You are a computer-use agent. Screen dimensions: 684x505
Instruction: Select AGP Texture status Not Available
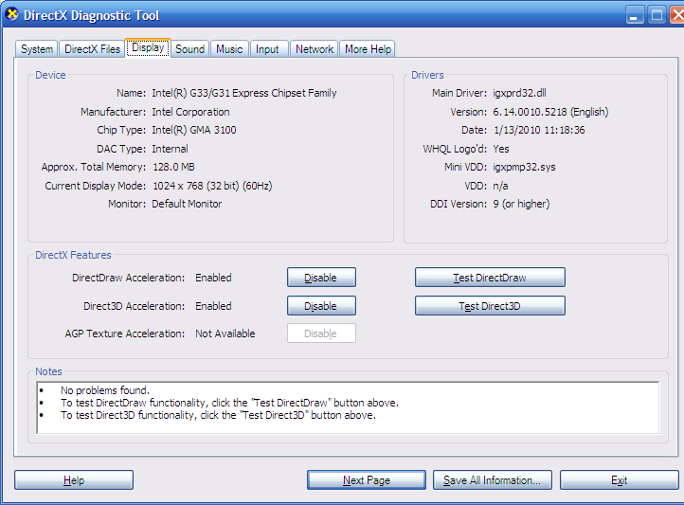[225, 334]
